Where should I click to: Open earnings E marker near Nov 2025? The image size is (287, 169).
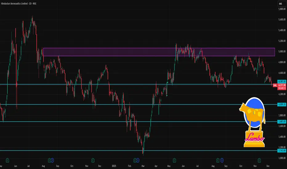point(259,160)
